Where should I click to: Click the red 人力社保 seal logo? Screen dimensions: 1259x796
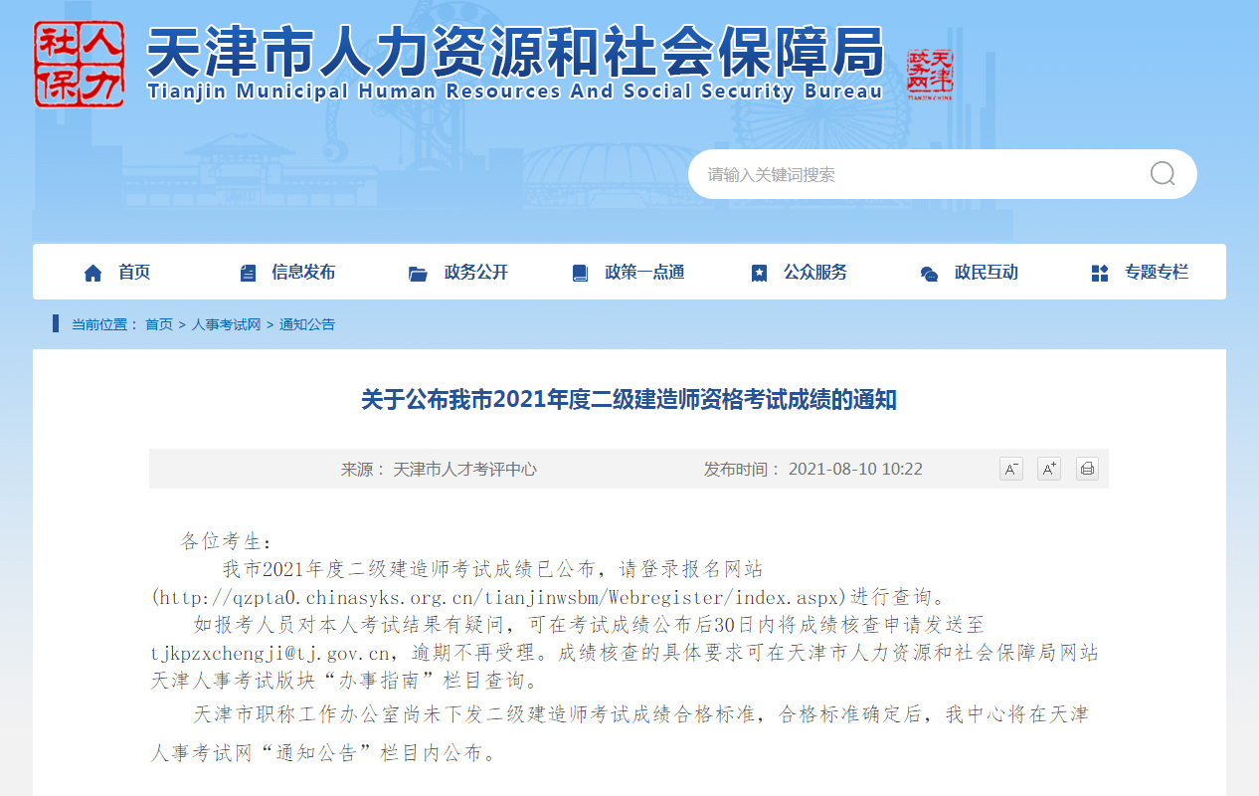(x=80, y=65)
